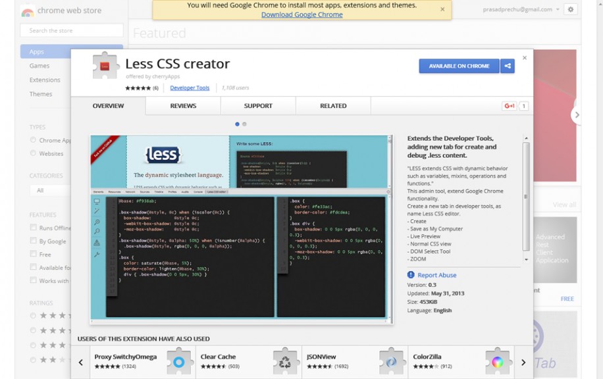Viewport: 603px width, 379px height.
Task: Click the Report Abuse exclamation icon
Action: (412, 275)
